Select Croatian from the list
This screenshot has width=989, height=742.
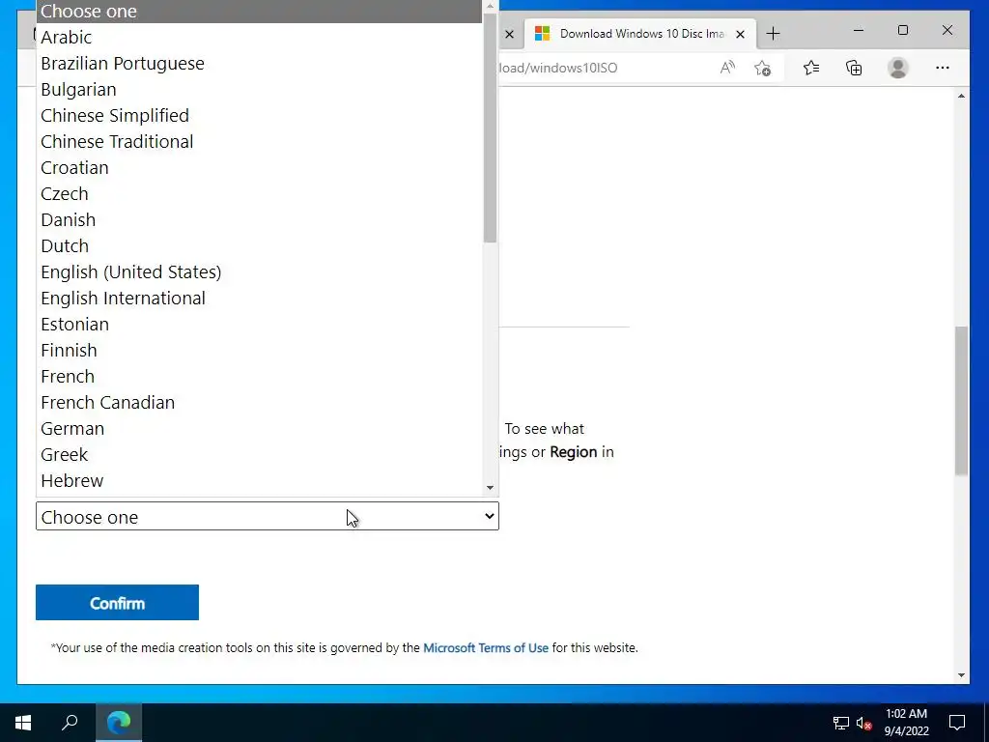(x=259, y=168)
